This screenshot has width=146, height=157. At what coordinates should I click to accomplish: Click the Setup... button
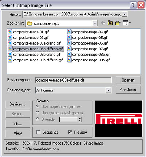[18, 114]
